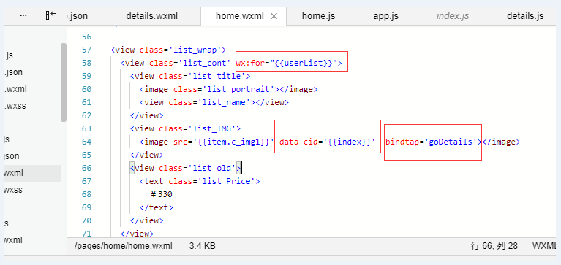Switch to the app.js tab
The width and height of the screenshot is (561, 265).
click(385, 16)
